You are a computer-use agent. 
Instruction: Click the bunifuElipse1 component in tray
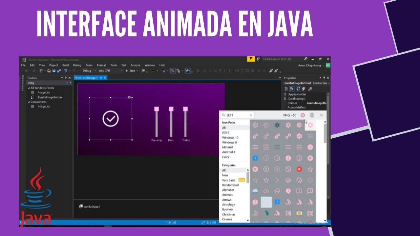[90, 207]
